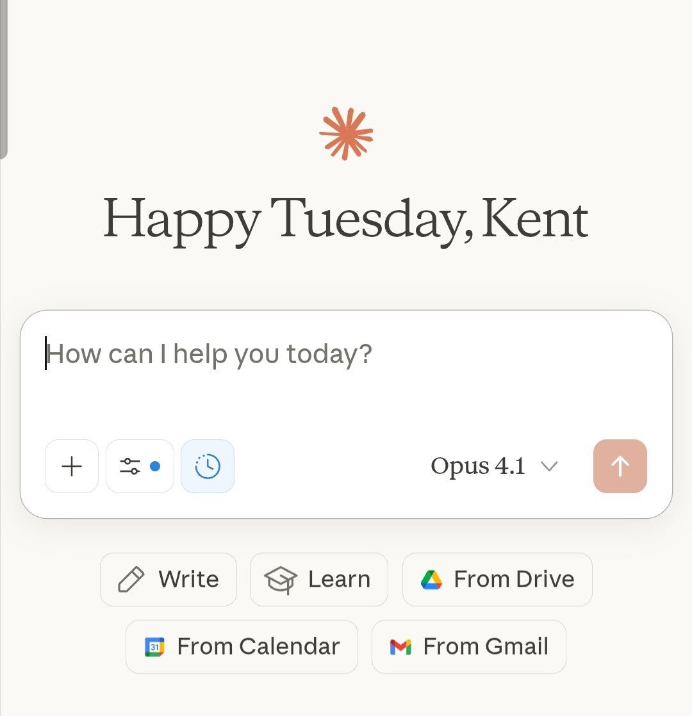Toggle the extended thinking clock button
Image resolution: width=692 pixels, height=716 pixels.
pyautogui.click(x=208, y=466)
